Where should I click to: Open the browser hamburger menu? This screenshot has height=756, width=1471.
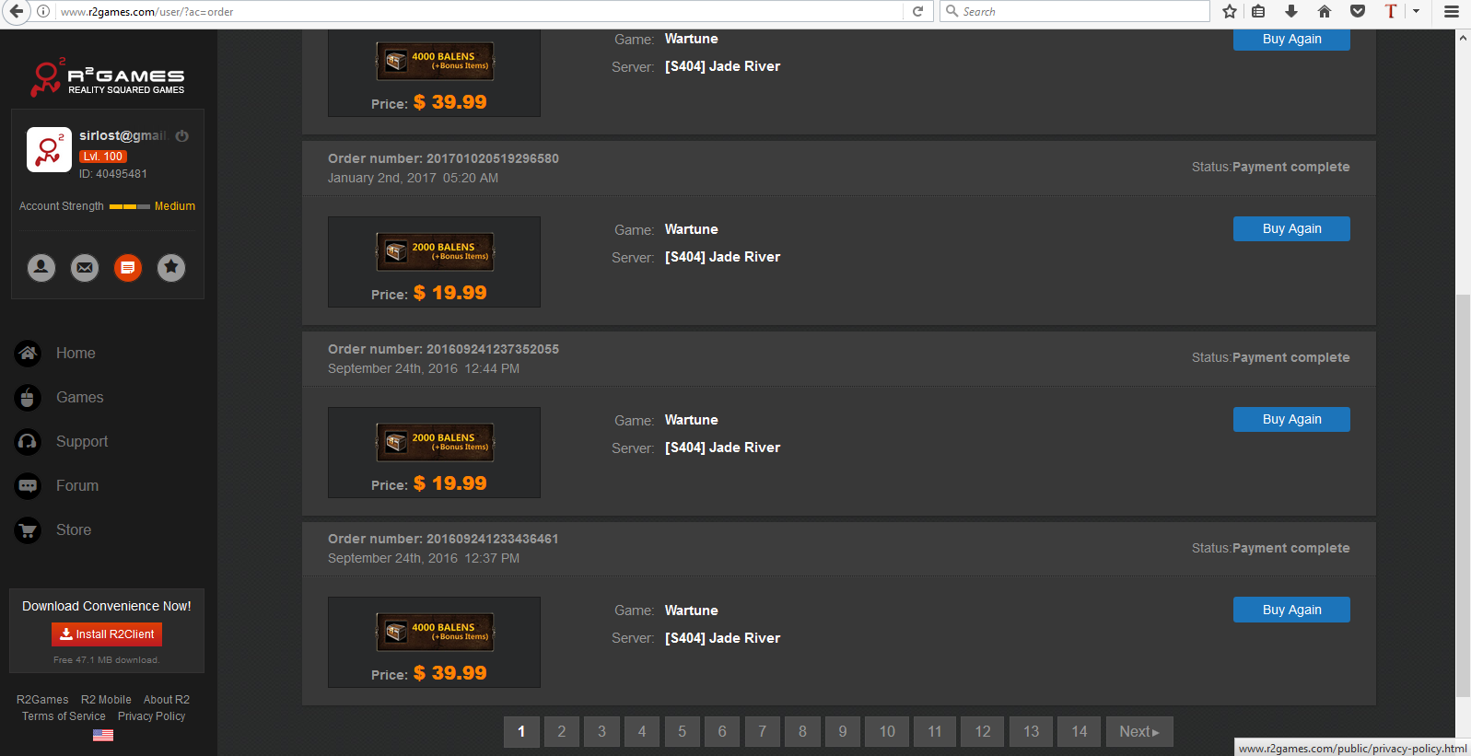tap(1452, 12)
